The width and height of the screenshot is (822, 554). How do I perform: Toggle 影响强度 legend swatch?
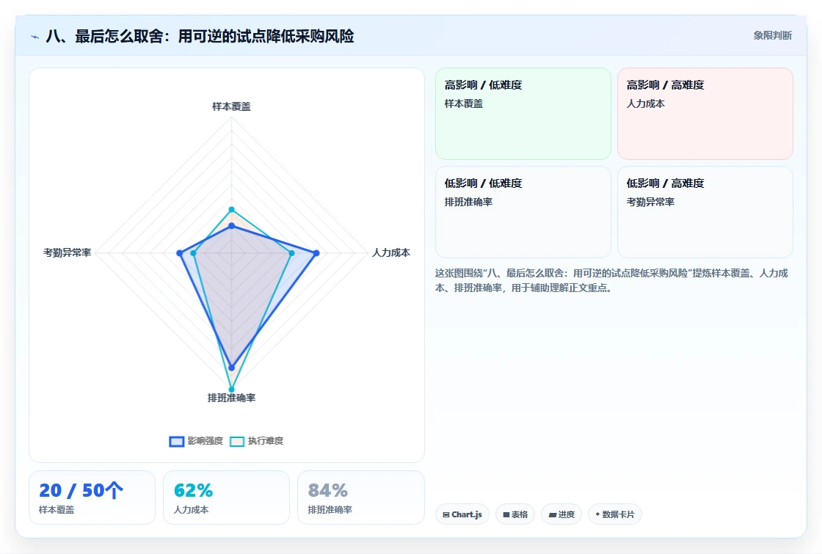coord(177,441)
